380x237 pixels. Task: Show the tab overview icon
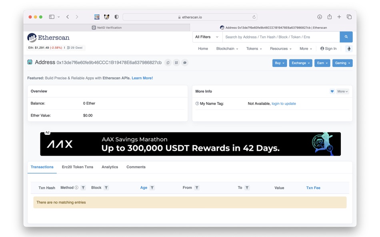pyautogui.click(x=349, y=17)
